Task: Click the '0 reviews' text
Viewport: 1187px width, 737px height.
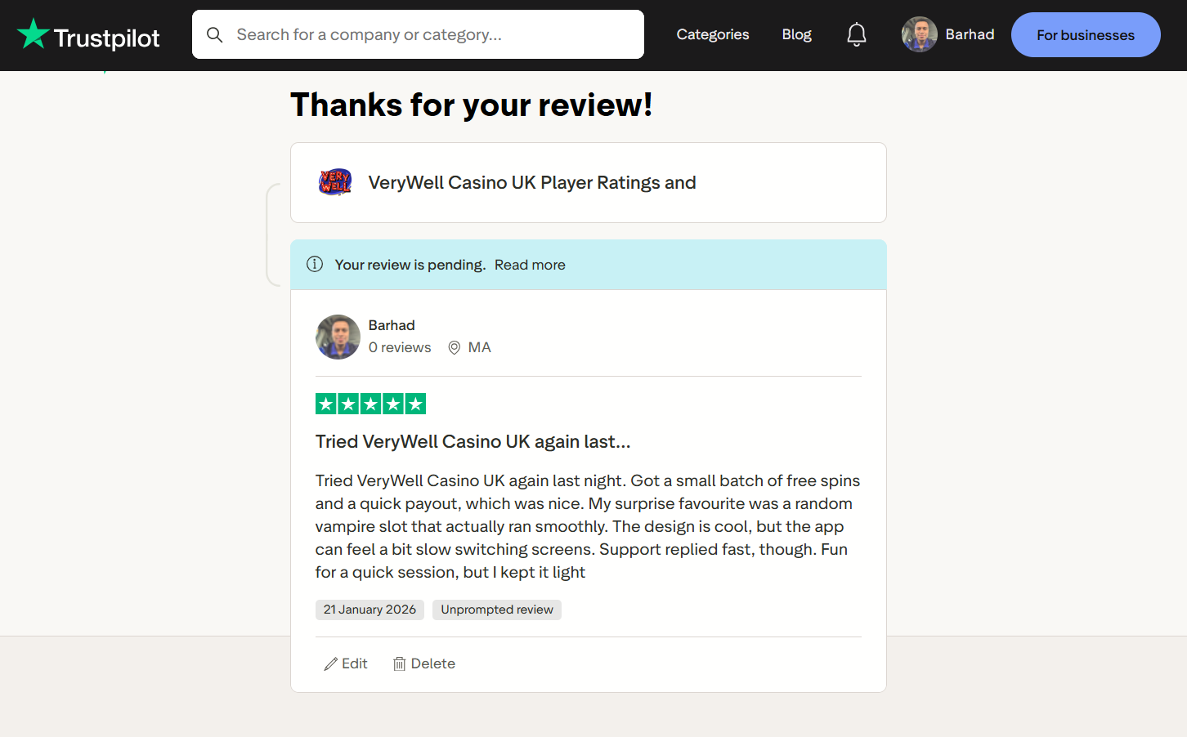Action: [400, 347]
